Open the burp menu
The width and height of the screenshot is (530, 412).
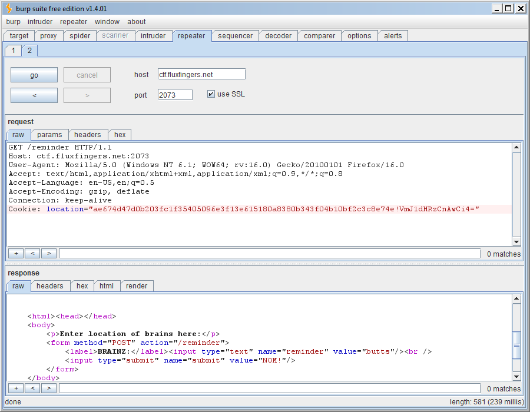(x=13, y=22)
